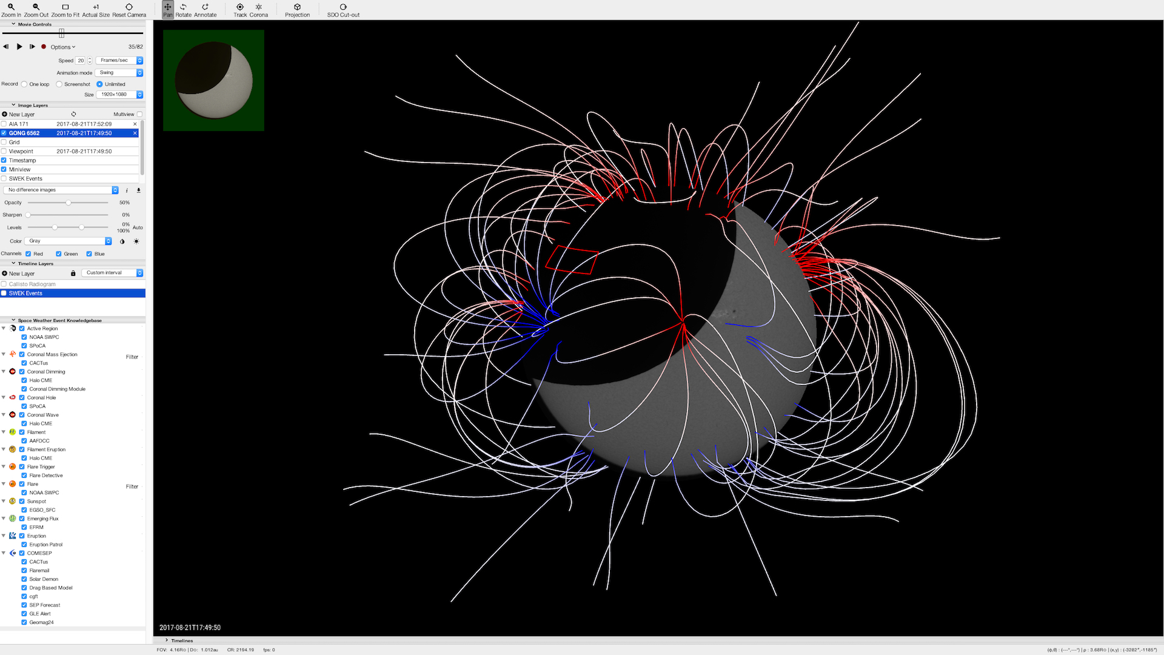1164x655 pixels.
Task: Click the SDO Cut-out icon
Action: [x=343, y=7]
